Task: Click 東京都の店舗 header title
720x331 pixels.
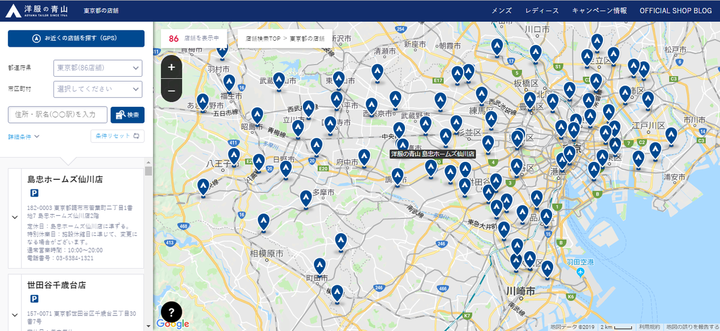Action: [x=101, y=11]
